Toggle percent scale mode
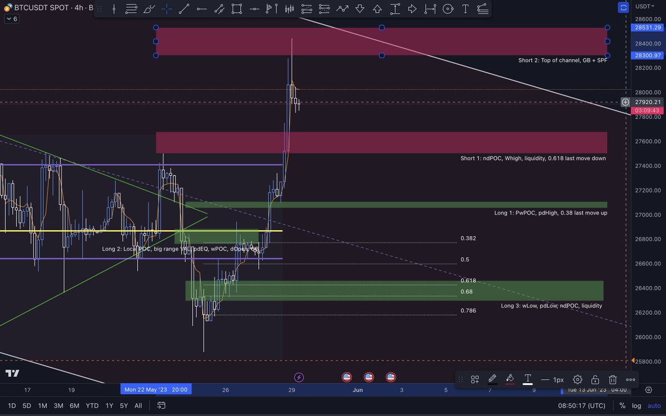This screenshot has width=666, height=416. [x=622, y=405]
